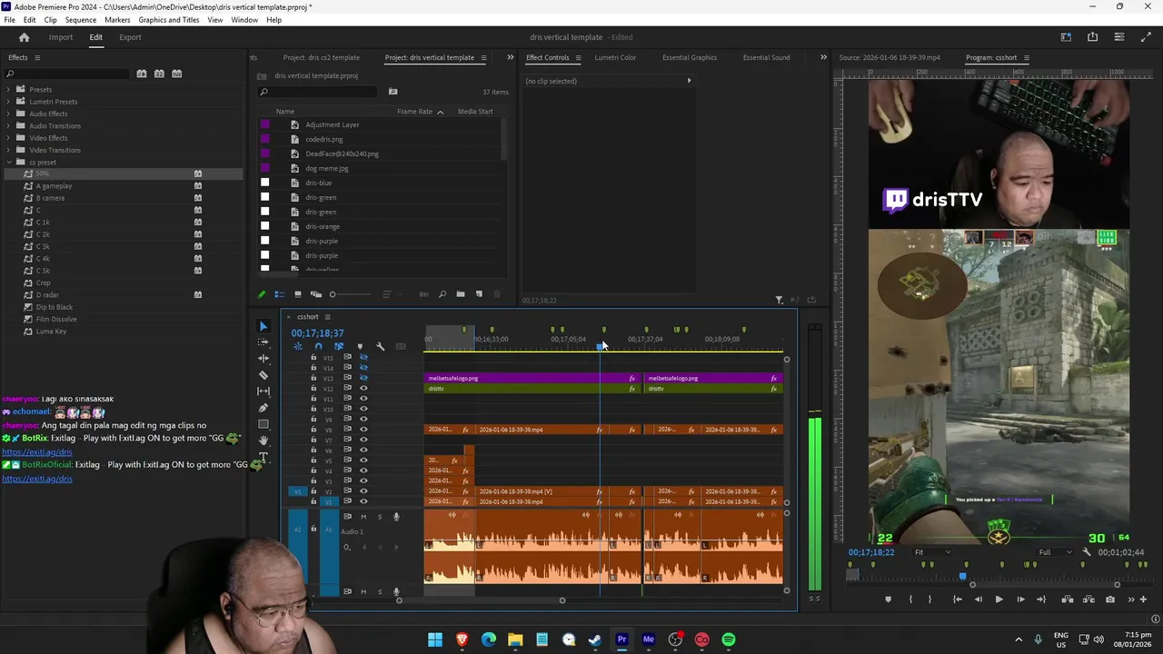The image size is (1163, 654).
Task: Open the Sequence menu
Action: [81, 20]
